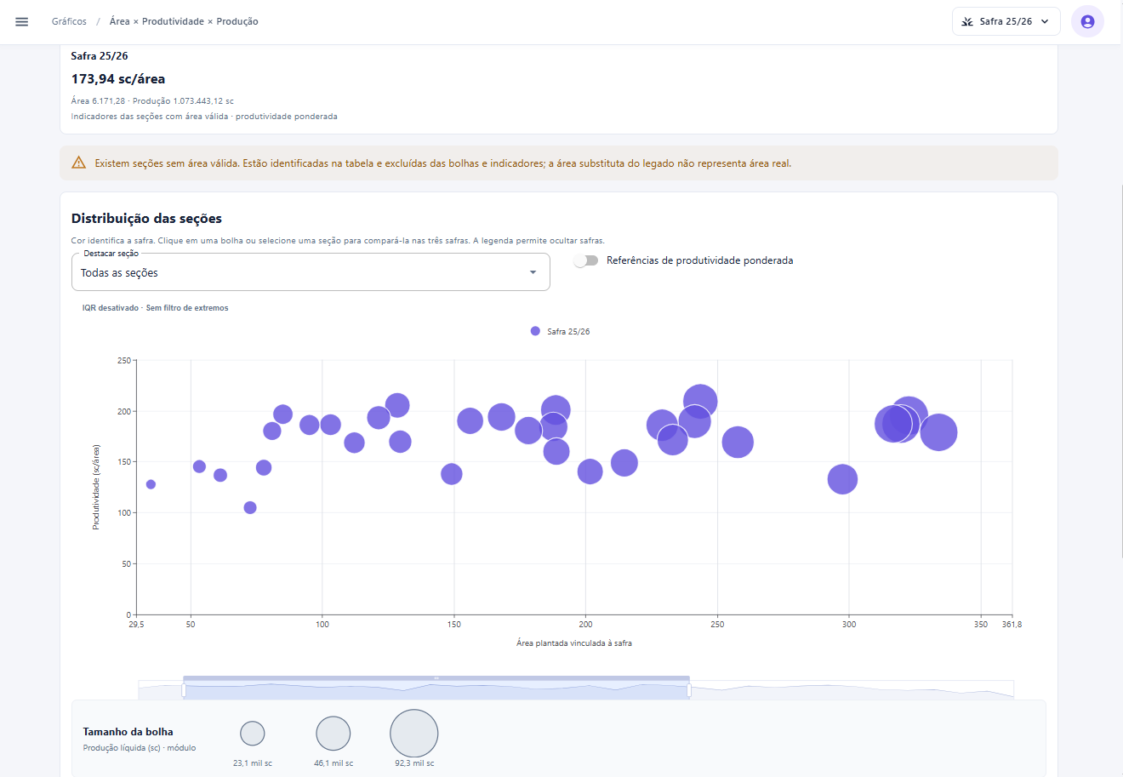1123x777 pixels.
Task: Click the right handle of the range brush
Action: coord(689,690)
